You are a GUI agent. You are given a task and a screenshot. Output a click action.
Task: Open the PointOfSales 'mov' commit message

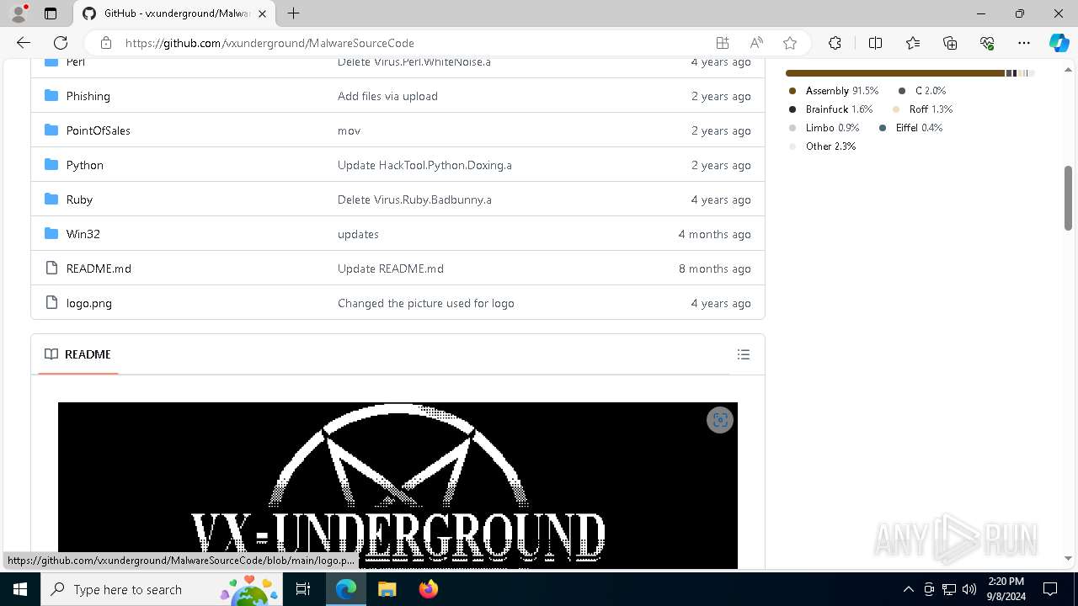pyautogui.click(x=349, y=130)
